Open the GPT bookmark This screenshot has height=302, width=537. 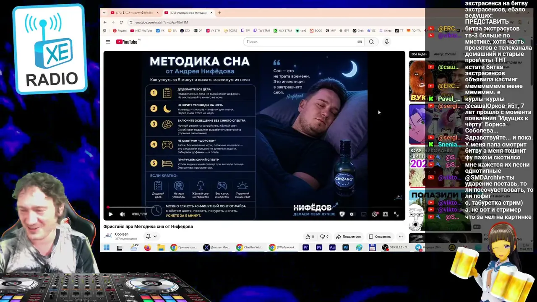[344, 31]
